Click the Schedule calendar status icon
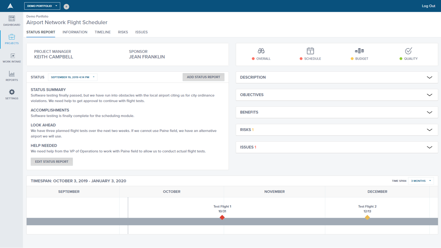 coord(310,51)
